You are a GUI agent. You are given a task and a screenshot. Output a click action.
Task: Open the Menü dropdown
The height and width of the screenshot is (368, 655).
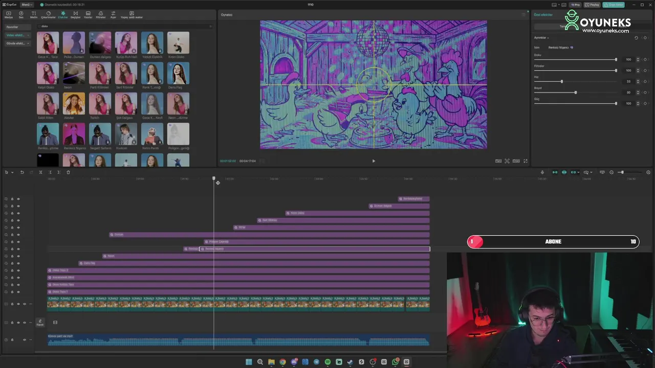(x=27, y=5)
